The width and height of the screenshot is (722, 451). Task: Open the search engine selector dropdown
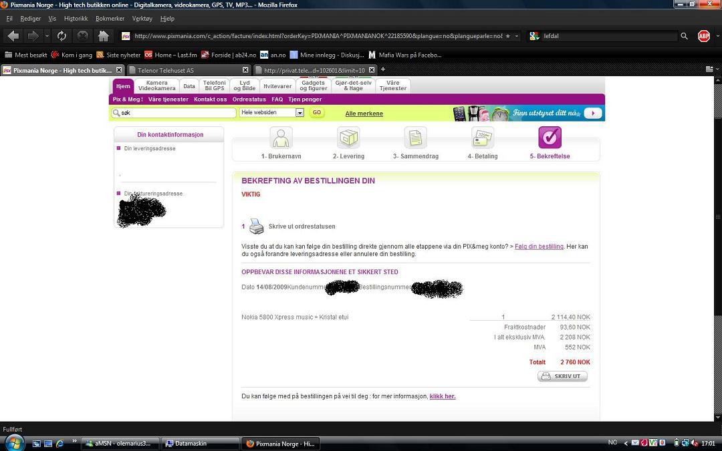(x=534, y=36)
